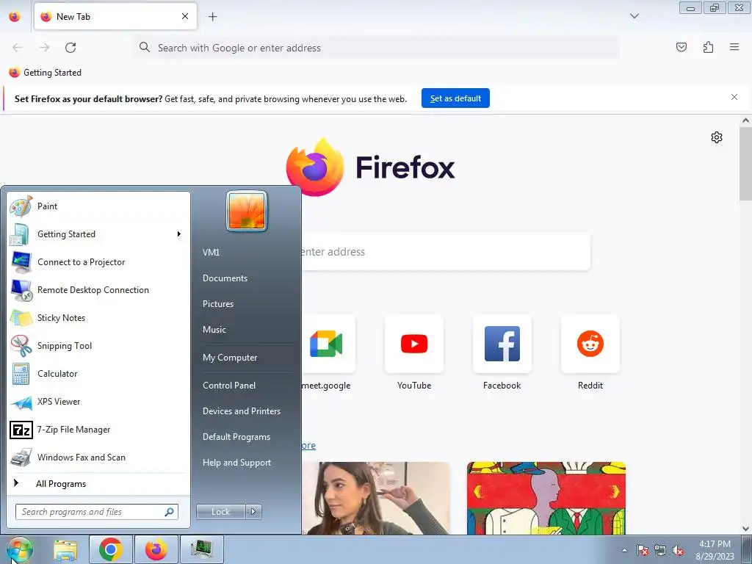Open the Getting Started Start menu entry
Screen dimensions: 752x564
click(98, 234)
